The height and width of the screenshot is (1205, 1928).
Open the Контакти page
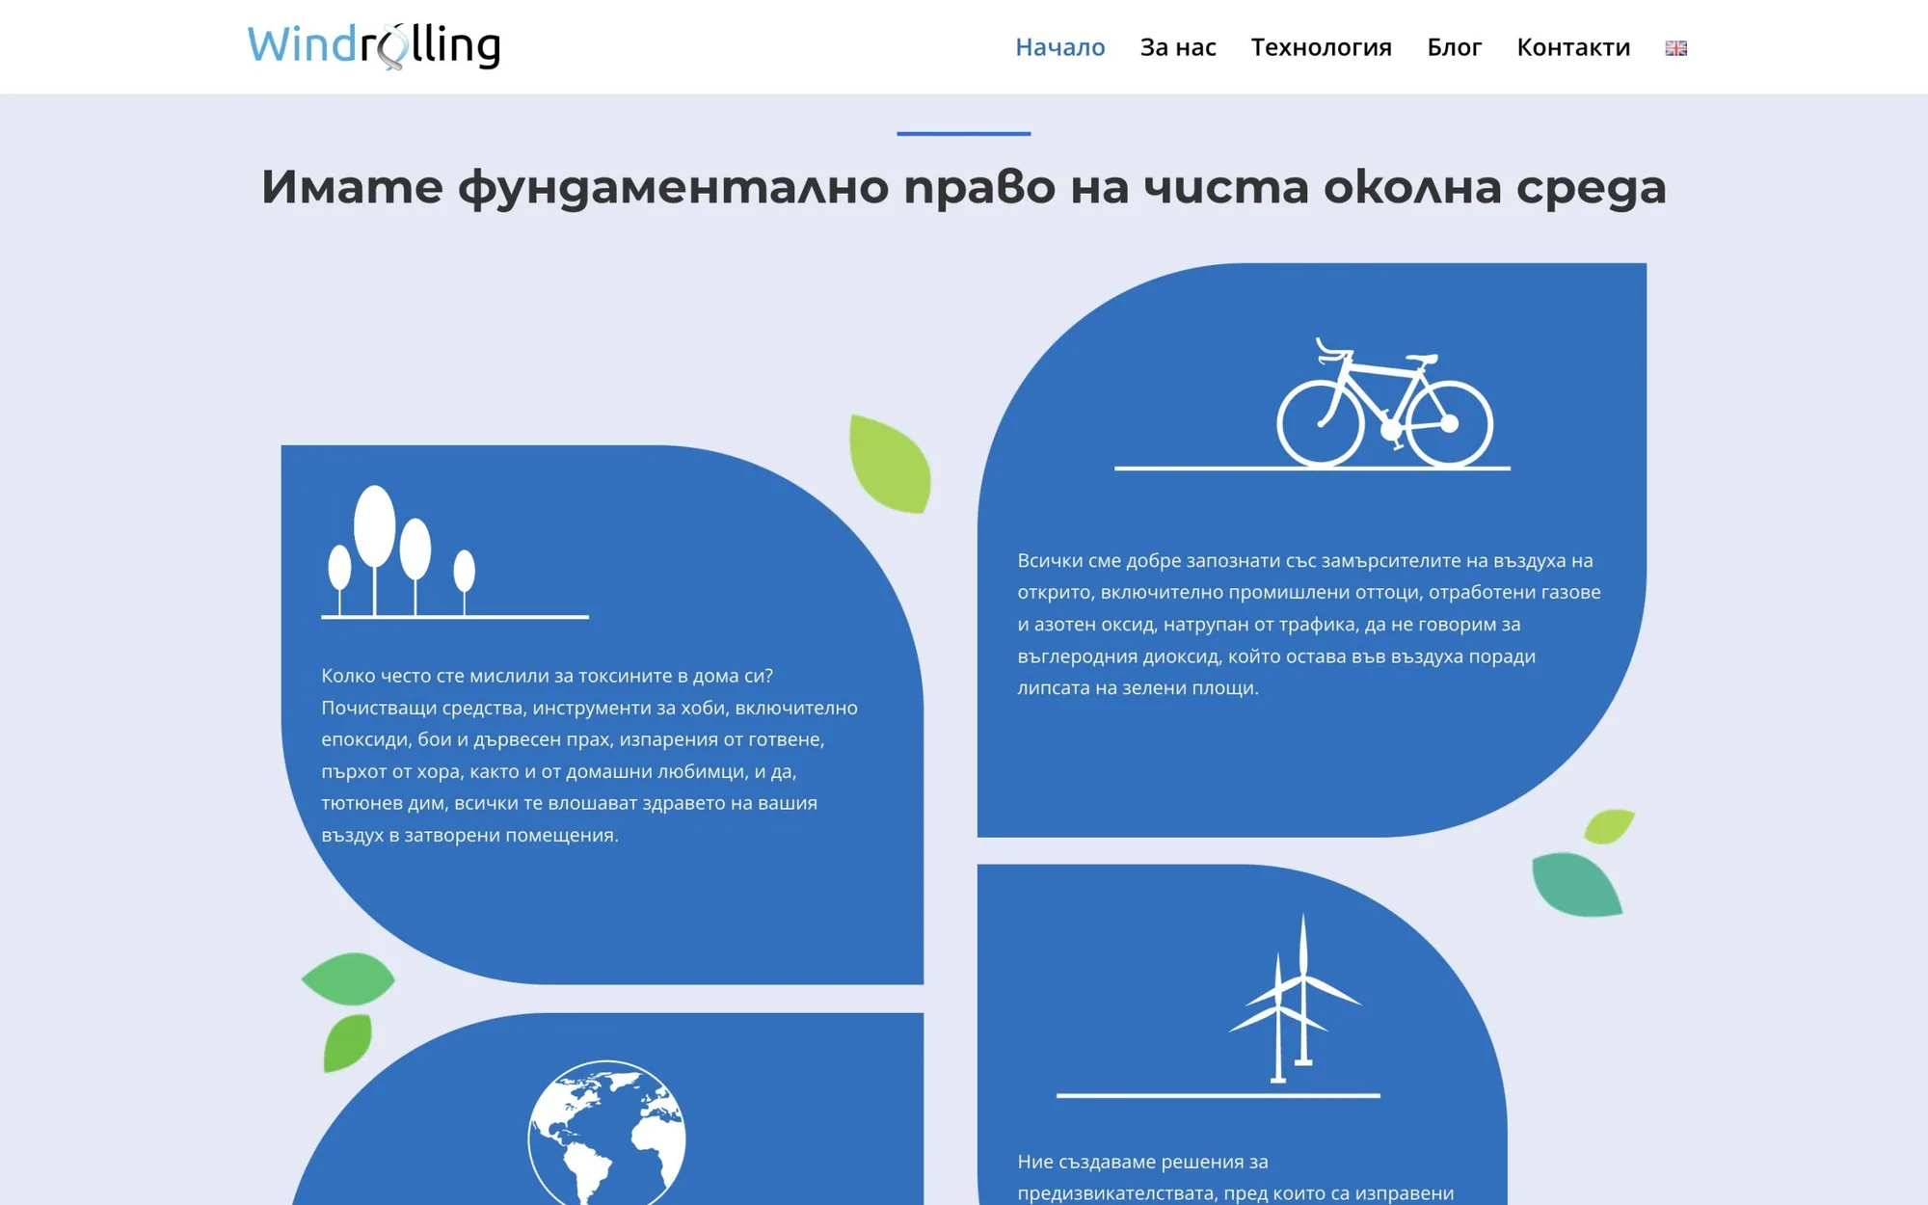[1573, 47]
